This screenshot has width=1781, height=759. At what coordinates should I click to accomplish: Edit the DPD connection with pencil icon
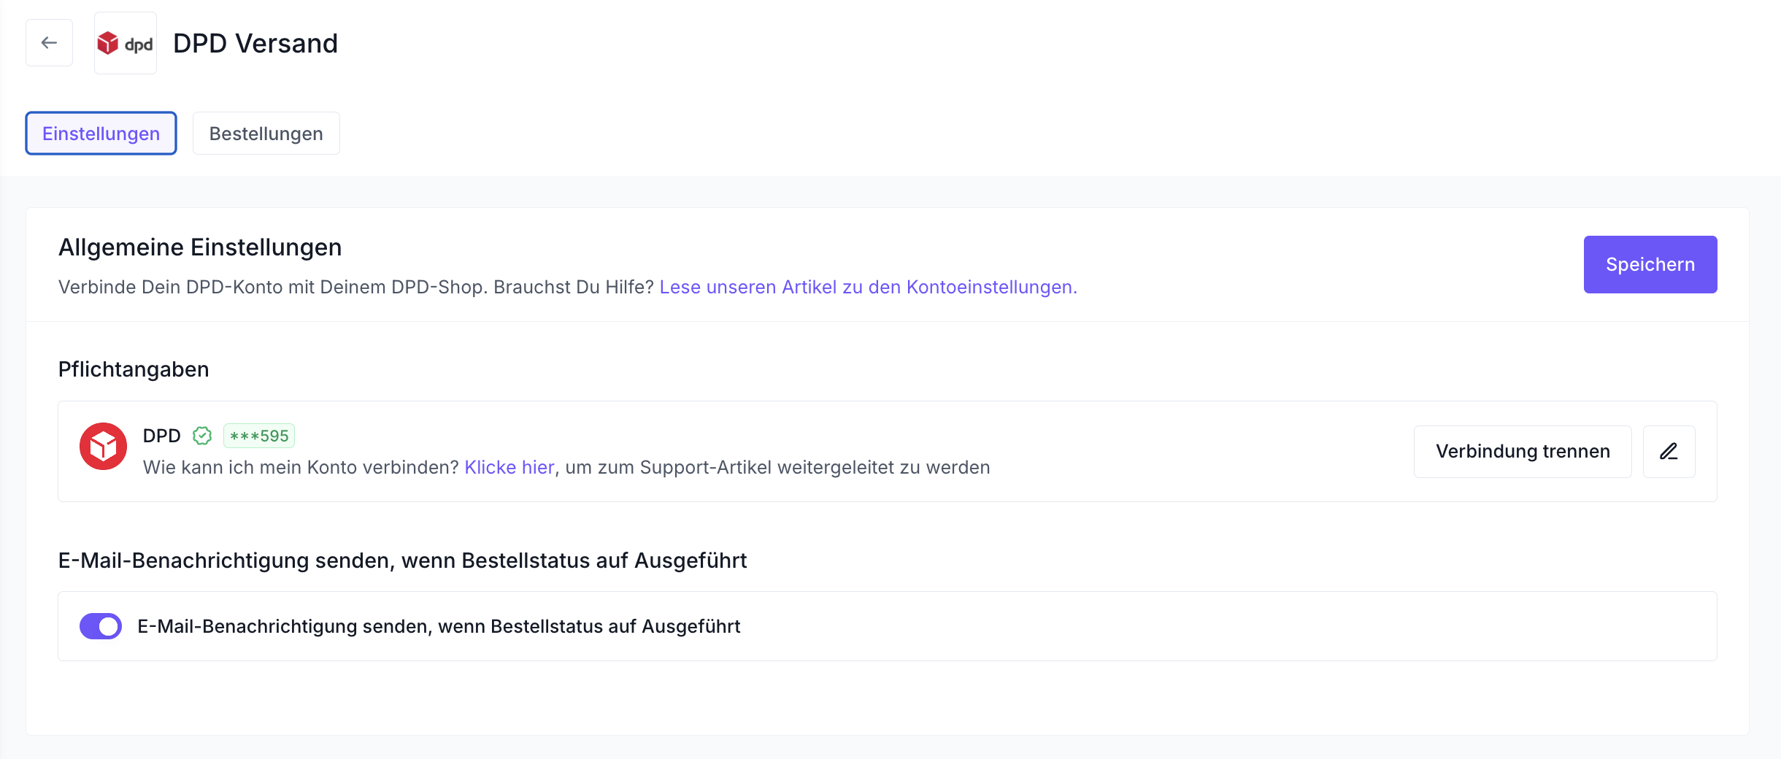click(x=1669, y=452)
